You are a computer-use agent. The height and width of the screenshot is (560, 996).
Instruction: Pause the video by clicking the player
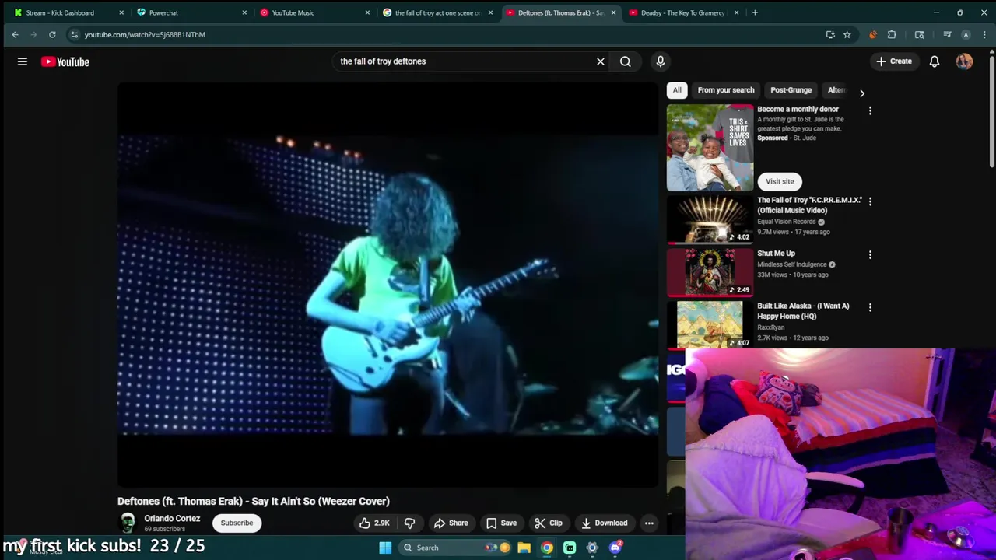[x=388, y=284]
